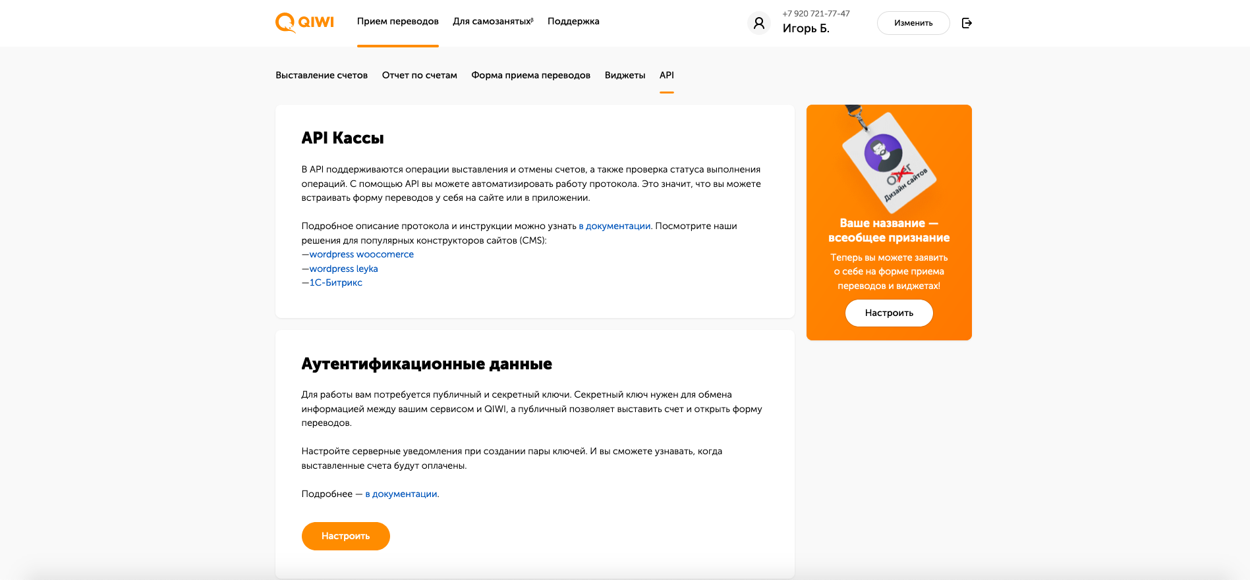Click the Изменить button
This screenshot has width=1250, height=580.
913,23
